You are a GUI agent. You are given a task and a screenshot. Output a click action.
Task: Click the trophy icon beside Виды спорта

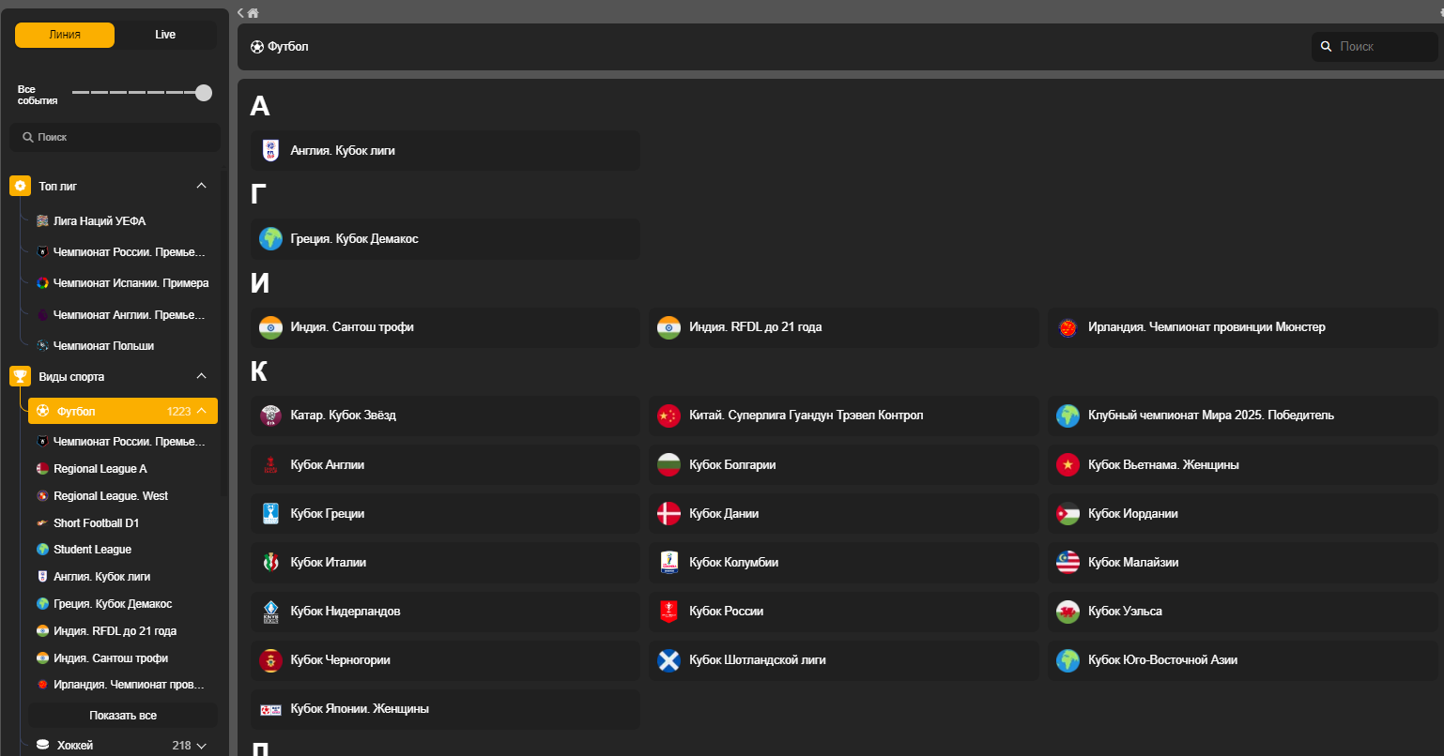(x=20, y=377)
